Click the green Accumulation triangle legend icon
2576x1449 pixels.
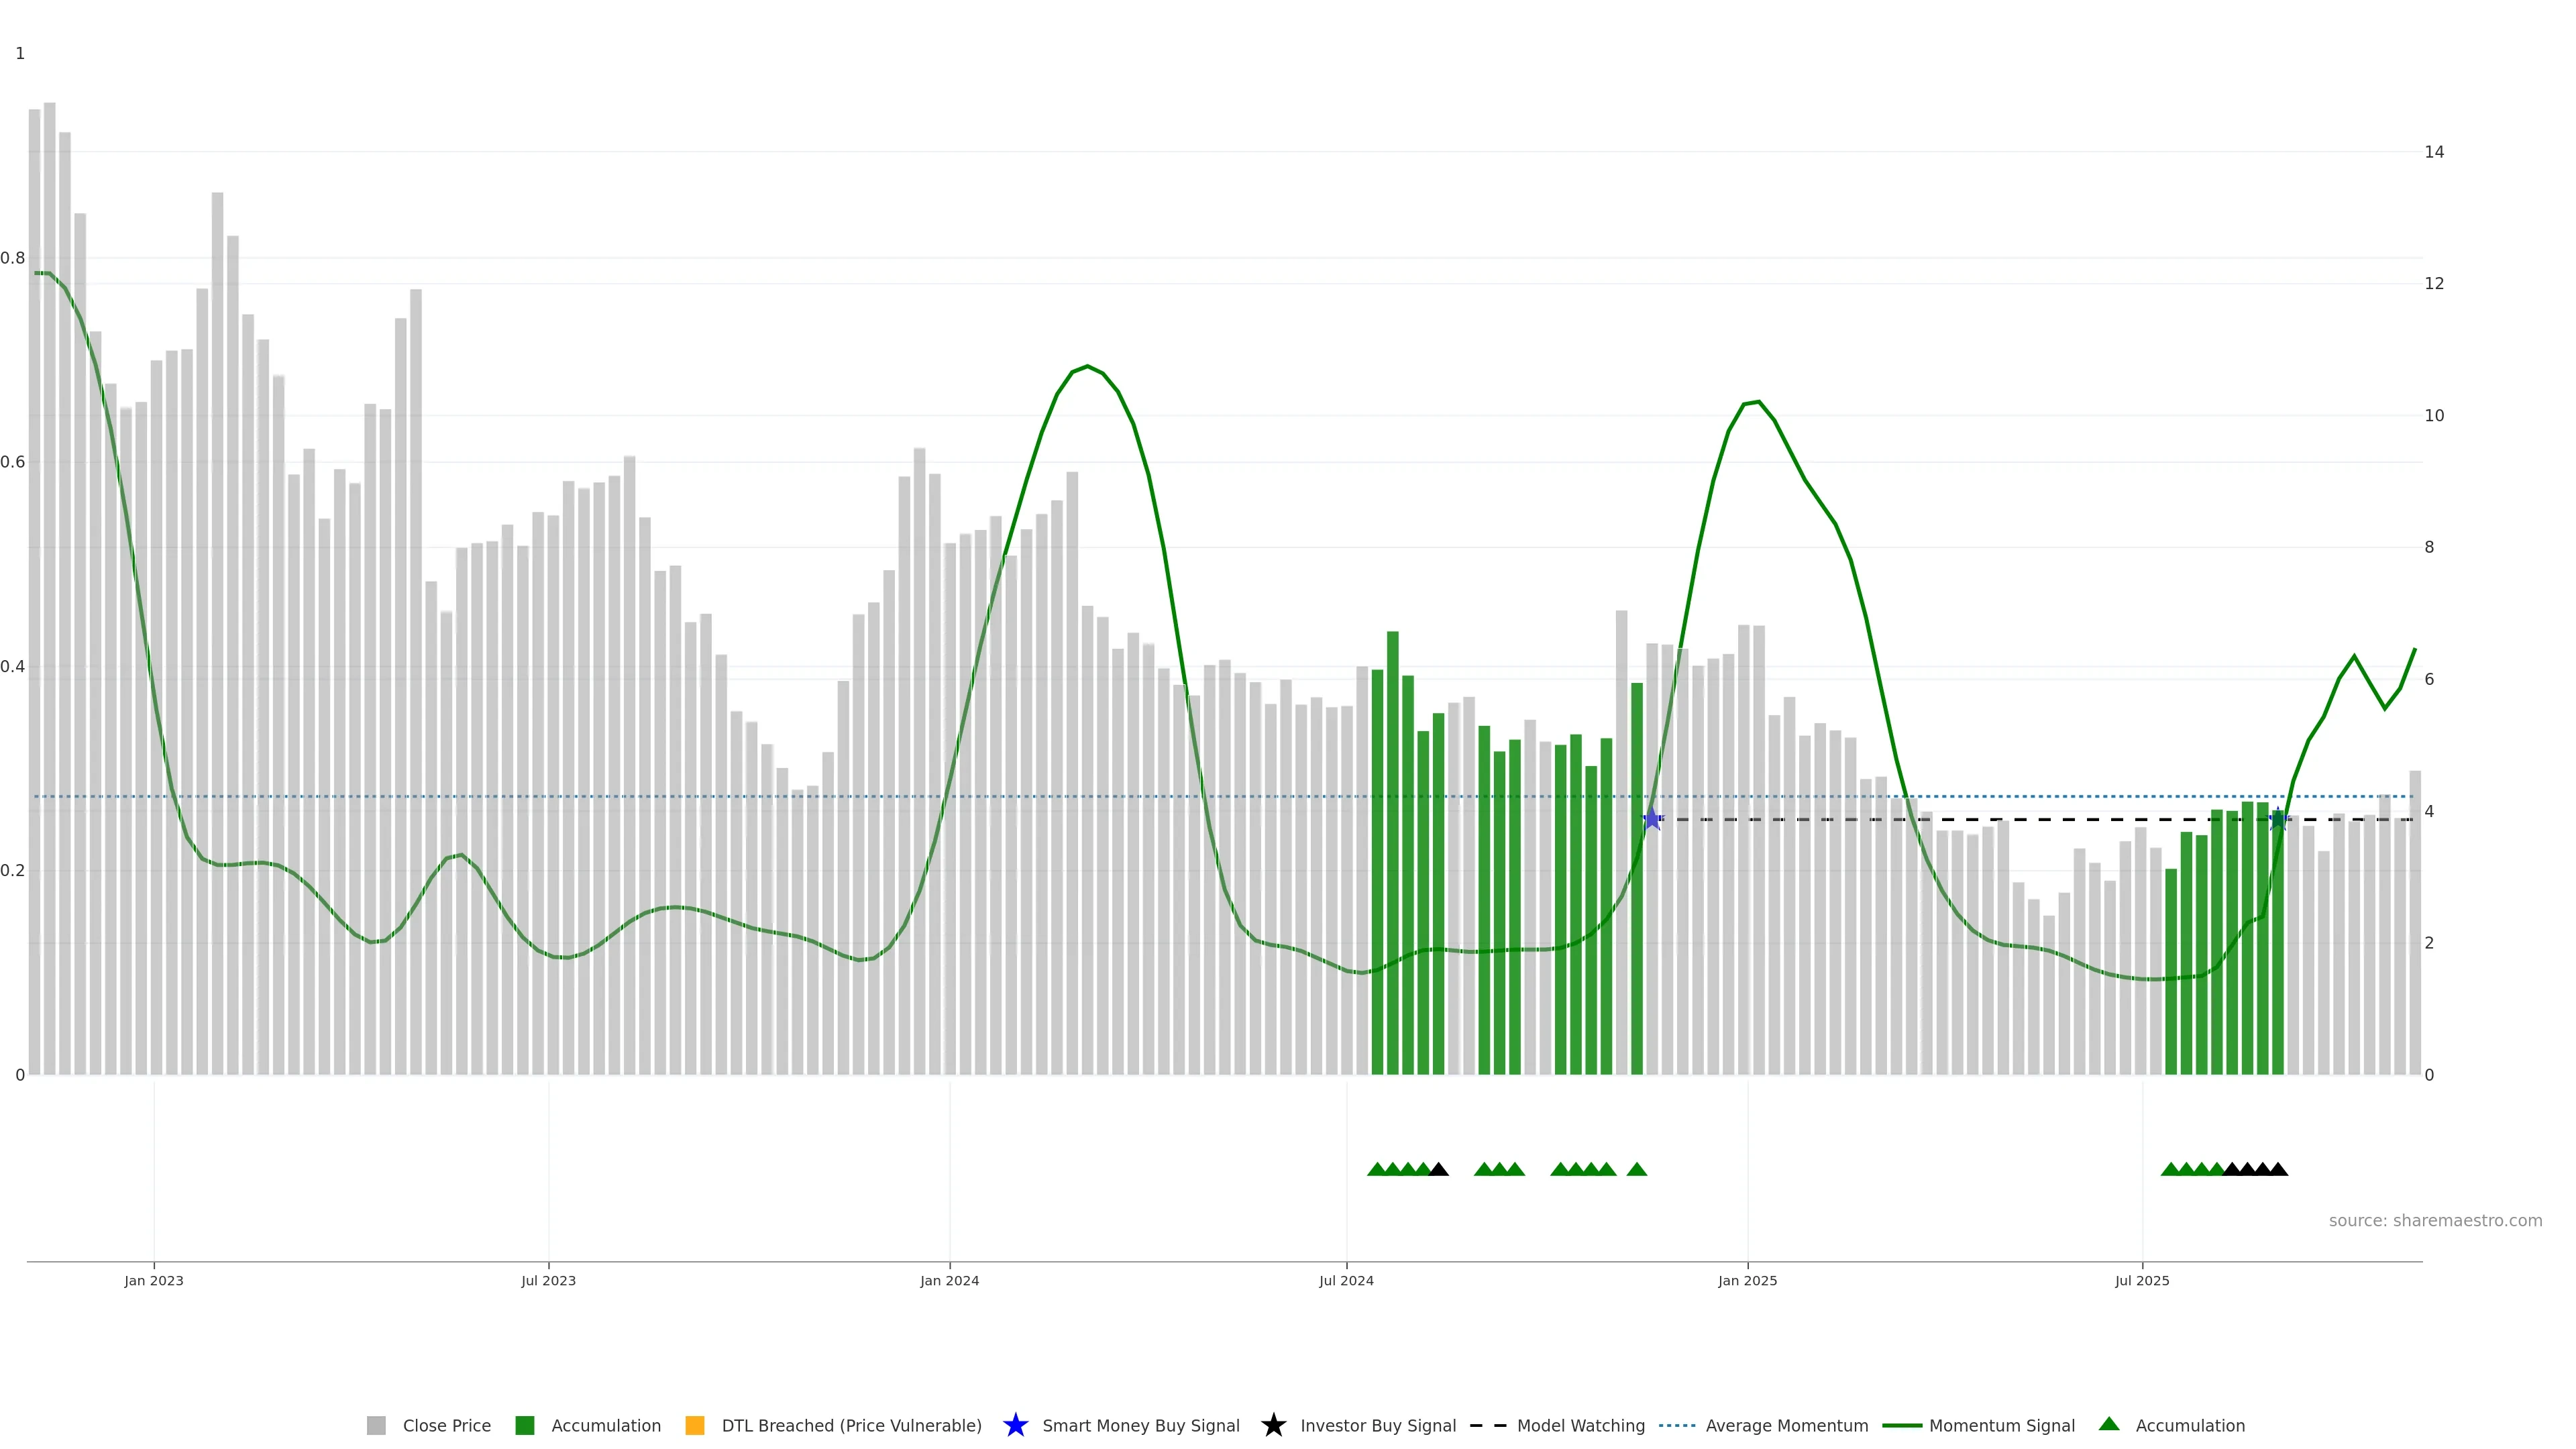click(2109, 1424)
